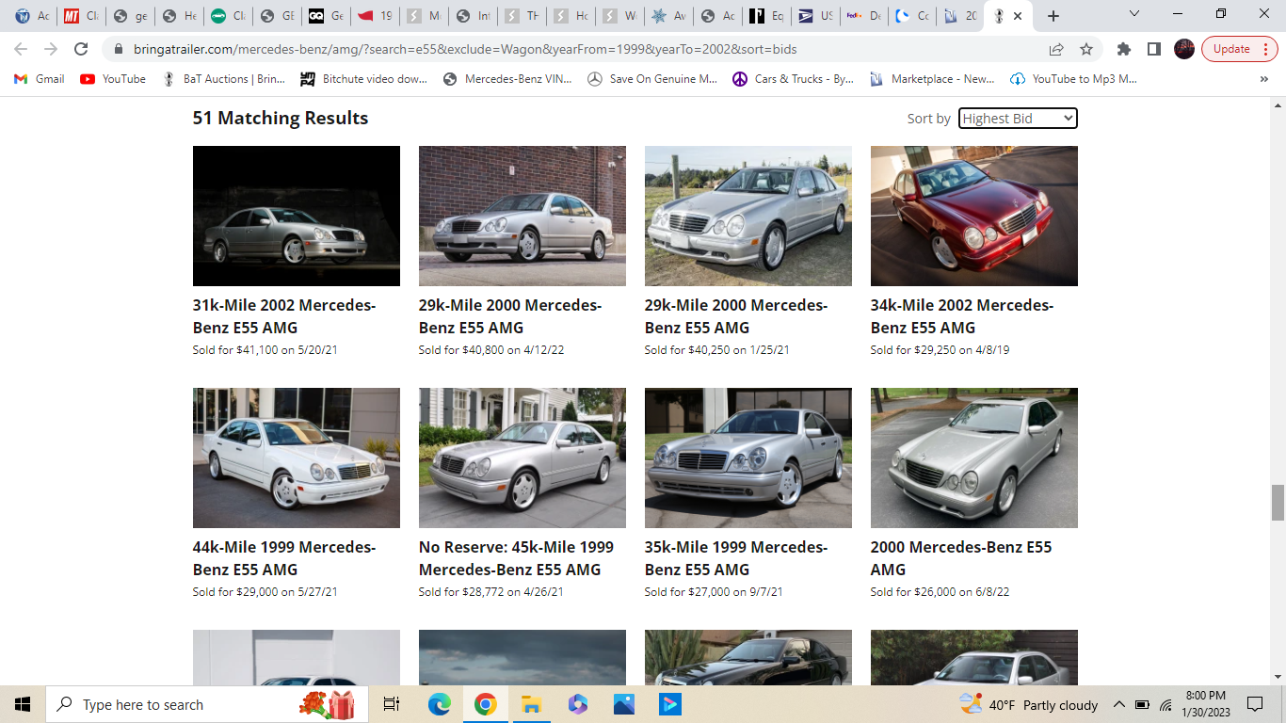
Task: Click the red E55 AMG car photo
Action: point(974,216)
